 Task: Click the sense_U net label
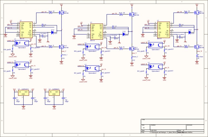(x=64, y=51)
